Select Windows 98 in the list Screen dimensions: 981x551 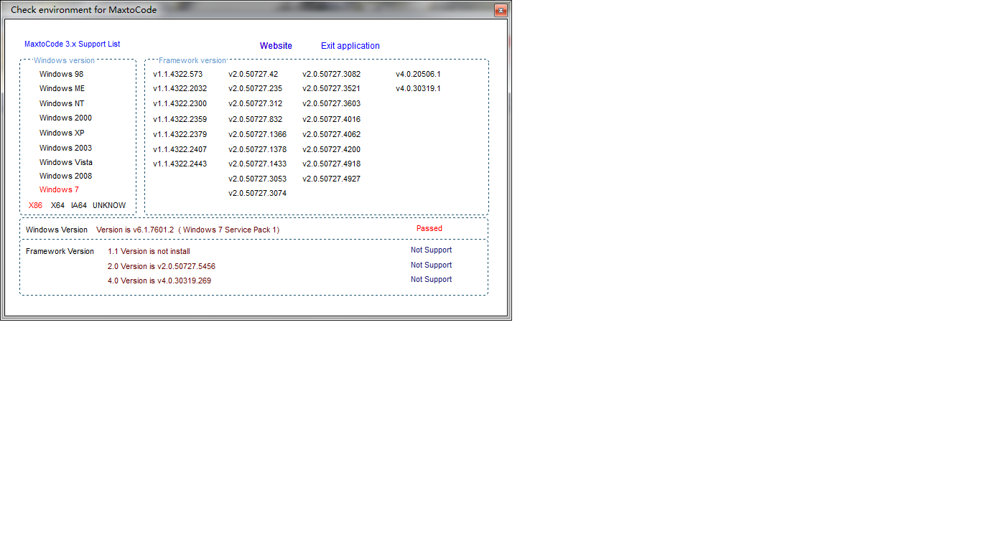click(x=61, y=74)
